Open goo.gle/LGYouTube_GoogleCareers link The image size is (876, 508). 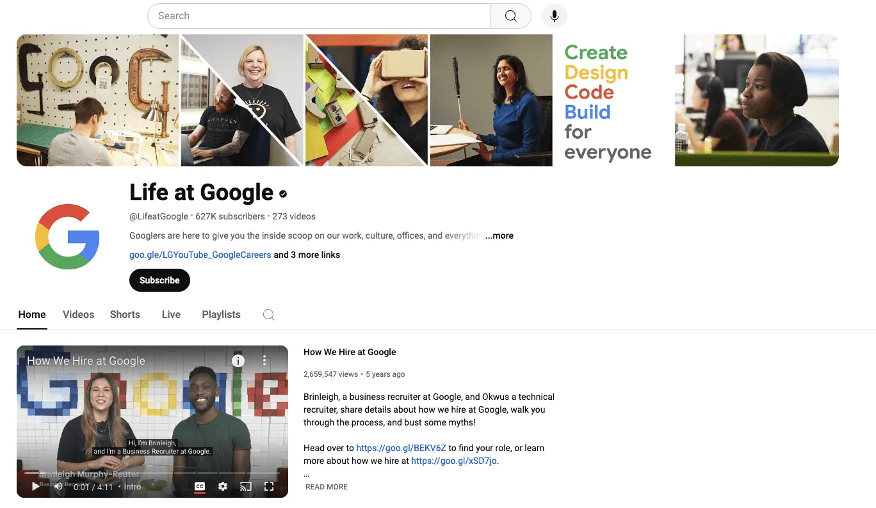200,255
